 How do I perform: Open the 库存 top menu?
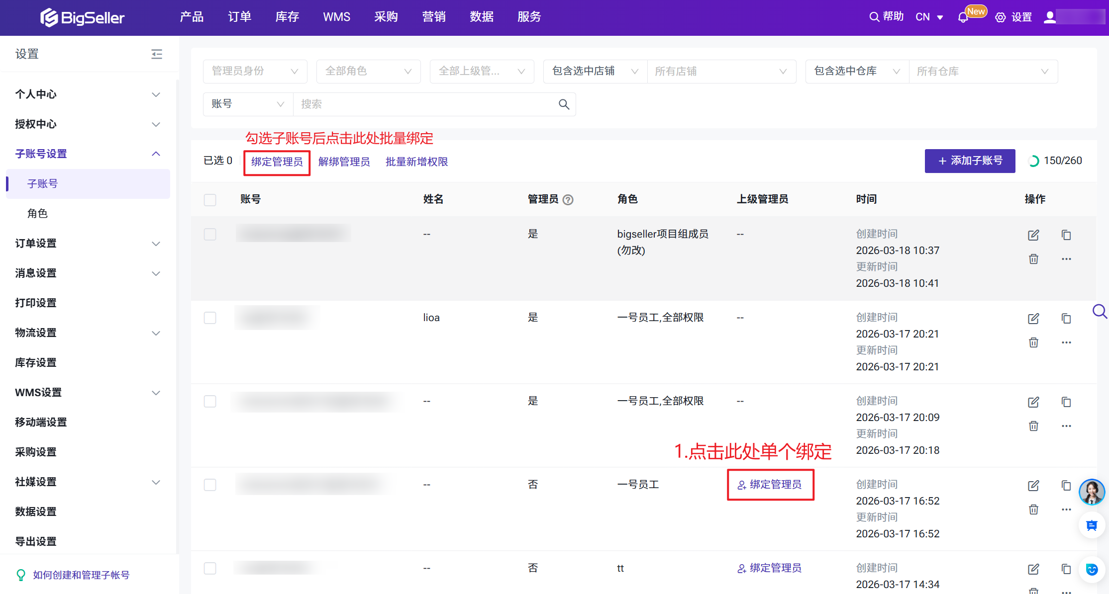coord(287,17)
